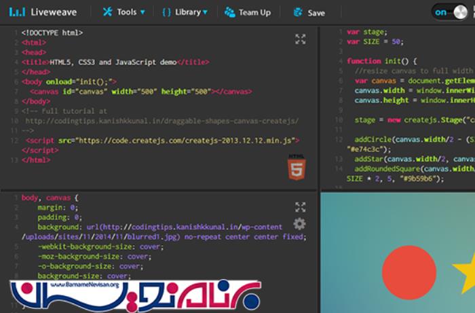Toggle the live preview on switch
This screenshot has height=313, width=475.
click(450, 12)
